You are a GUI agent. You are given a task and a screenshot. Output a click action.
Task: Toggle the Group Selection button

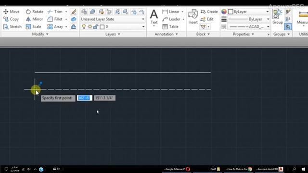tap(288, 27)
